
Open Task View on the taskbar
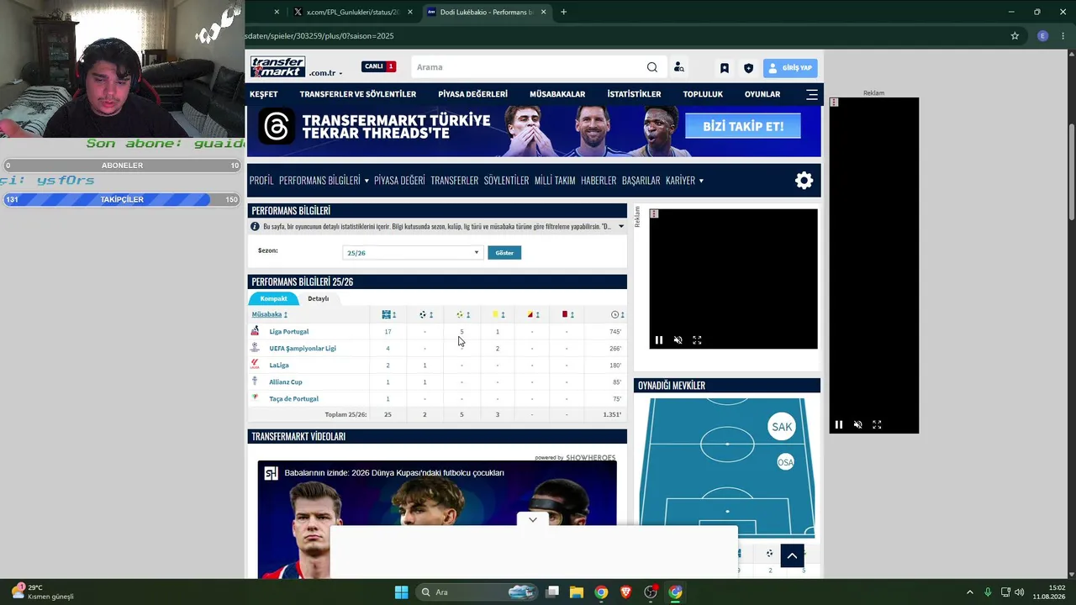coord(552,592)
